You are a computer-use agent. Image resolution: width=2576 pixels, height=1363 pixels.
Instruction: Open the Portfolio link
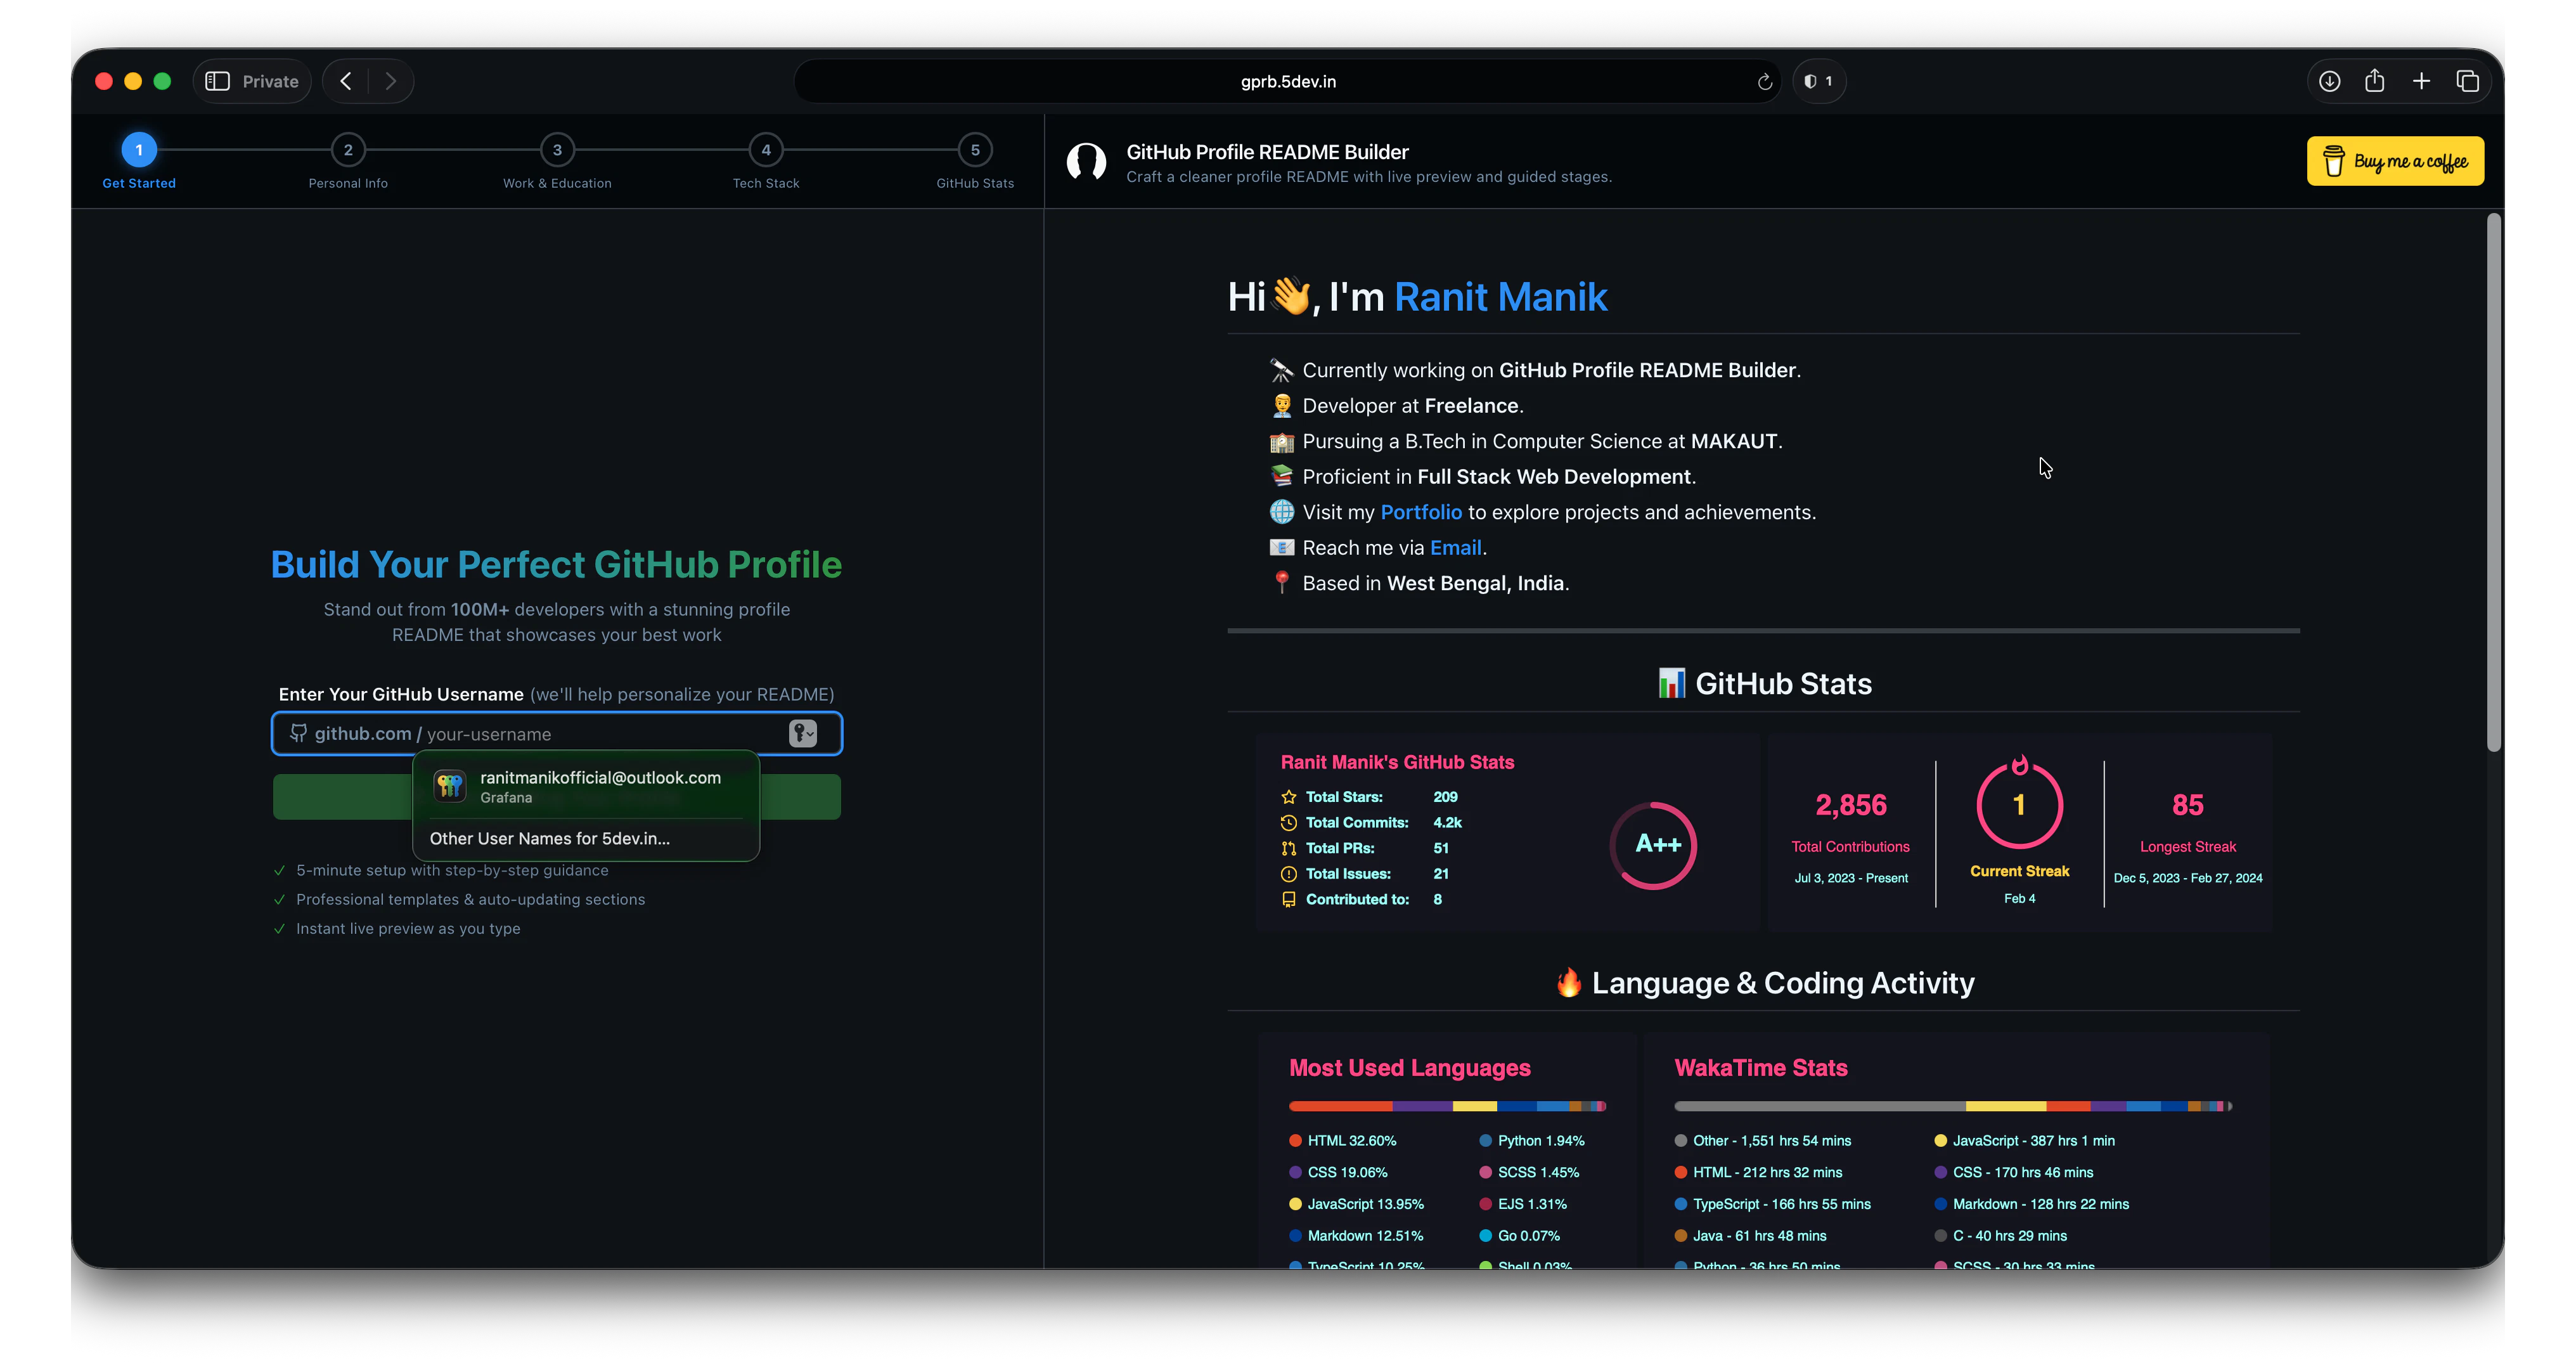click(x=1421, y=512)
